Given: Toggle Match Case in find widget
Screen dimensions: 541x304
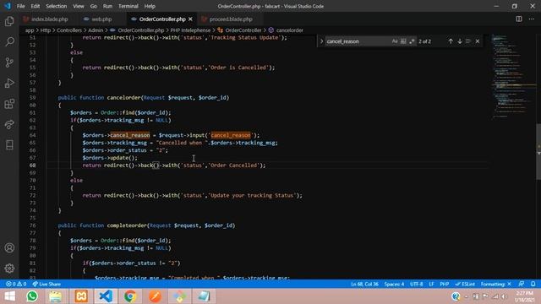Looking at the screenshot, I should click(x=395, y=41).
